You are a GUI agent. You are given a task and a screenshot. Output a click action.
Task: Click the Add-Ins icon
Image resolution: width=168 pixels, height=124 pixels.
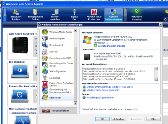coord(45,52)
